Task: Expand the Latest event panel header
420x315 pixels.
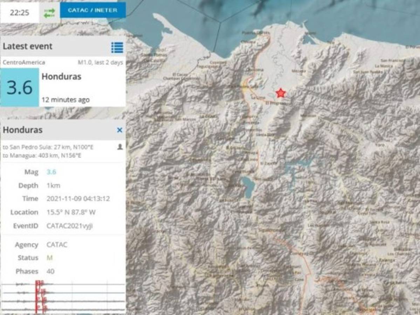Action: 28,46
